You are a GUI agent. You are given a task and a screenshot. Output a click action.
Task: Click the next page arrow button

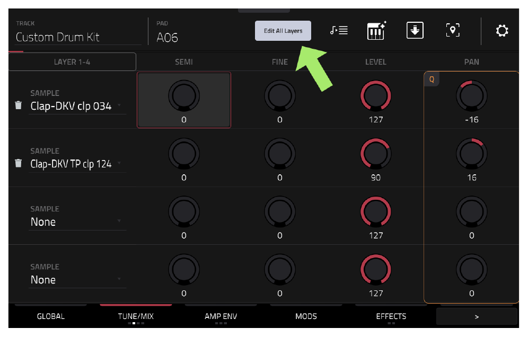(x=477, y=316)
